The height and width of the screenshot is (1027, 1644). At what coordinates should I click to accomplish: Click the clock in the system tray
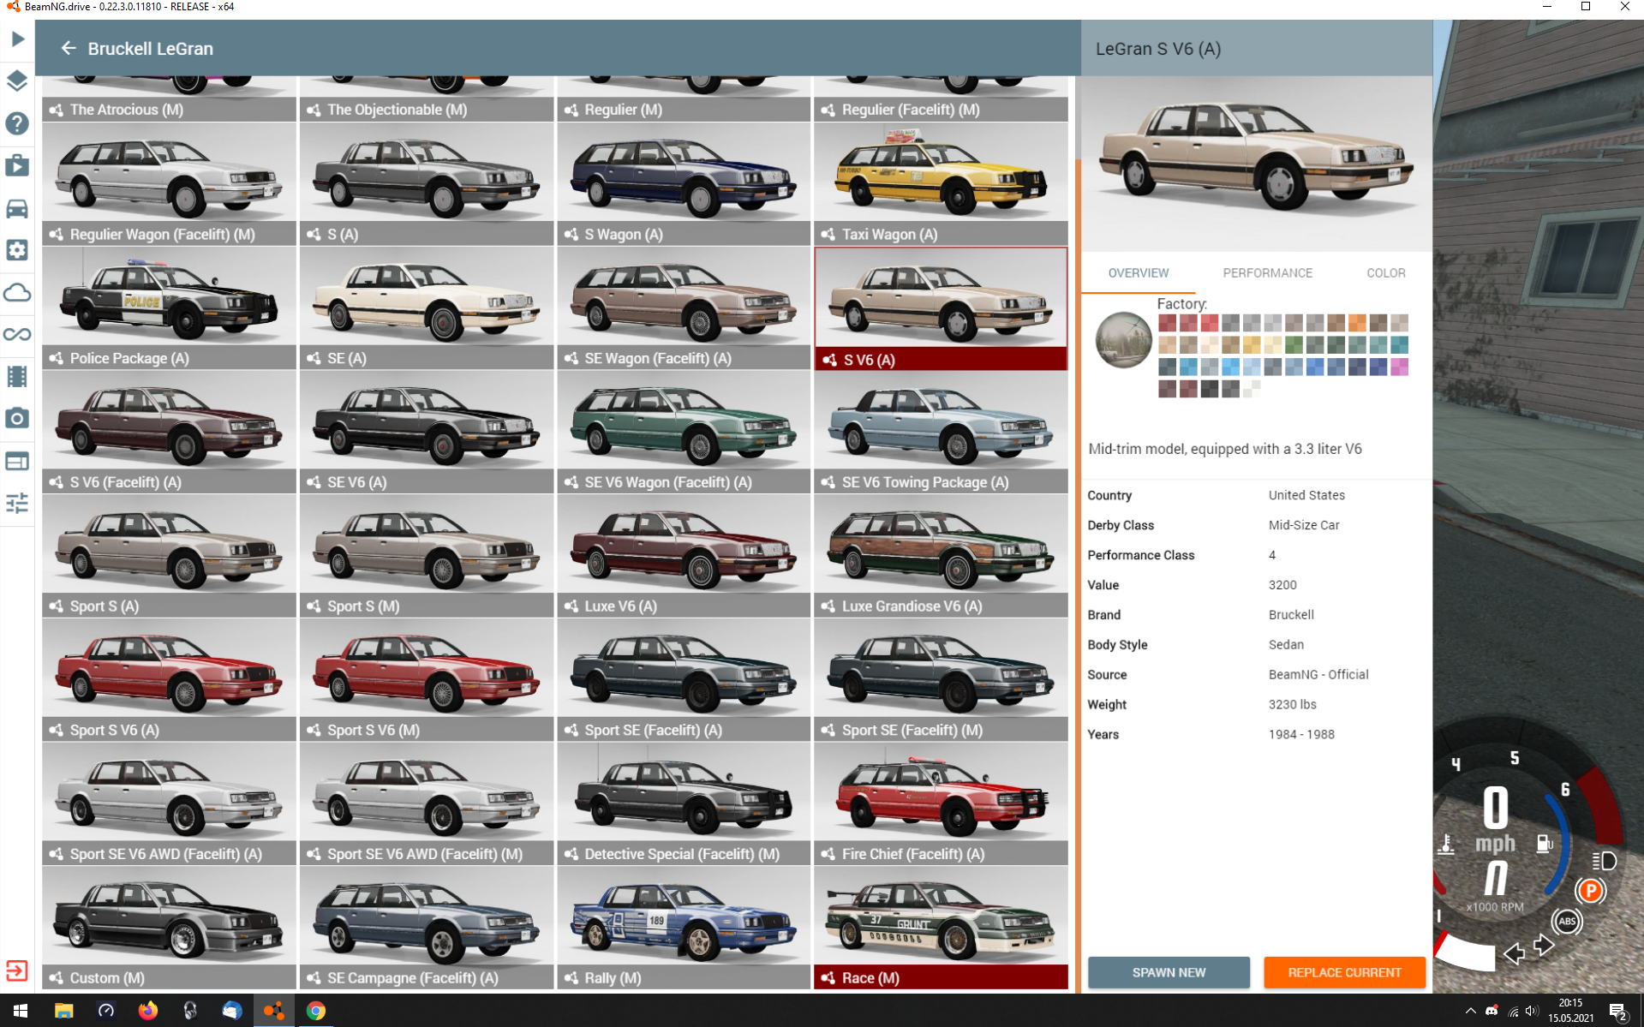(x=1569, y=1011)
